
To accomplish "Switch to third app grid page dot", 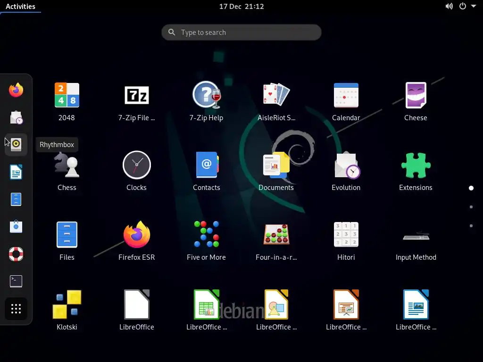I will [x=471, y=226].
